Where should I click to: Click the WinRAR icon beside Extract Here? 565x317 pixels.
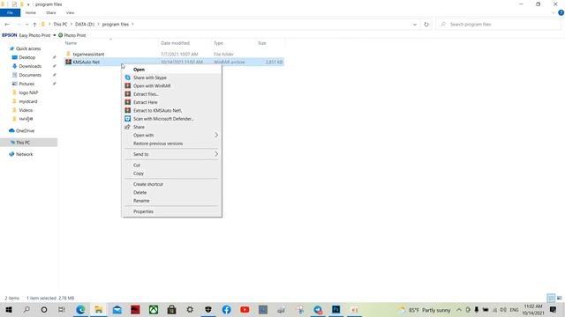[127, 102]
